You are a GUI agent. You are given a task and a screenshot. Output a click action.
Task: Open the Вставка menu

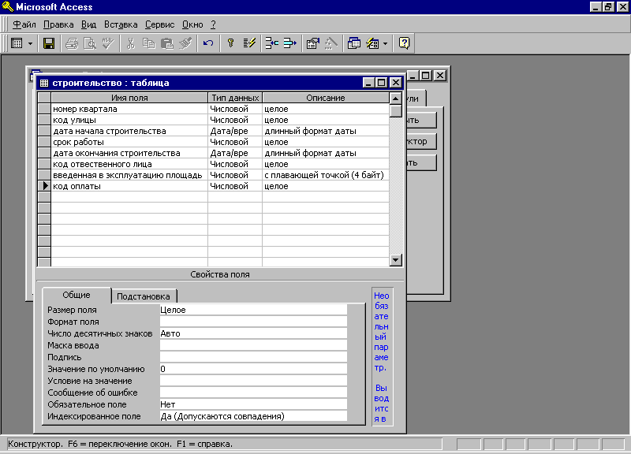tap(121, 24)
